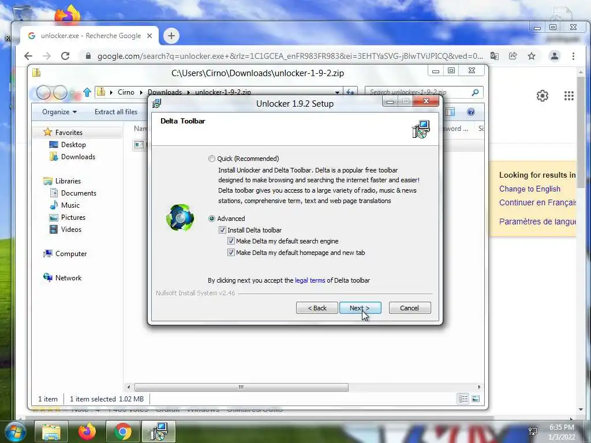Expand the Downloads breadcrumb arrow

coord(189,92)
